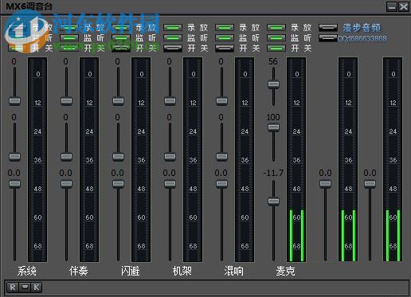Toggle the switch beside 漫步音频 text
Viewport: 411px width, 297px height.
click(x=328, y=28)
